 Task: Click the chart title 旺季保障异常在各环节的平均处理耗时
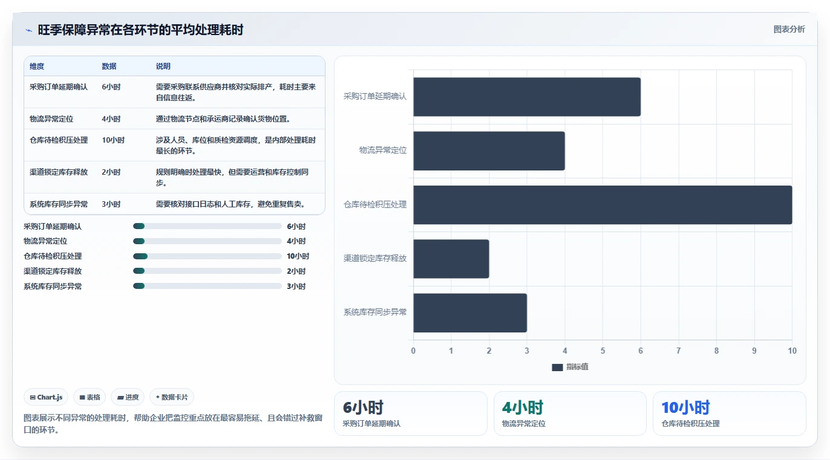point(140,30)
